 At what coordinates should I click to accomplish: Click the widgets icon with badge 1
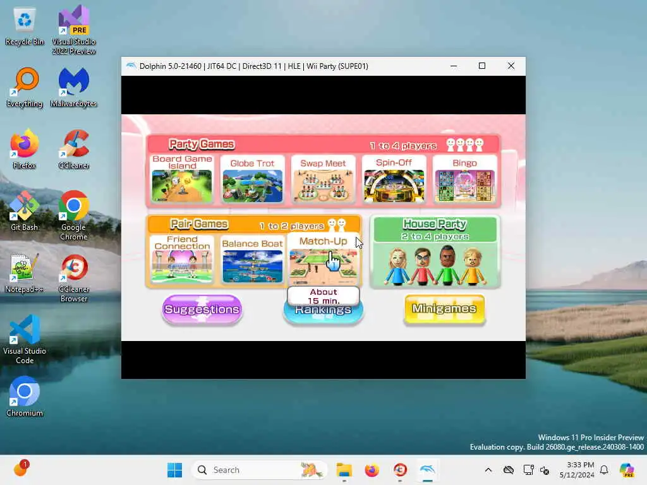[21, 469]
